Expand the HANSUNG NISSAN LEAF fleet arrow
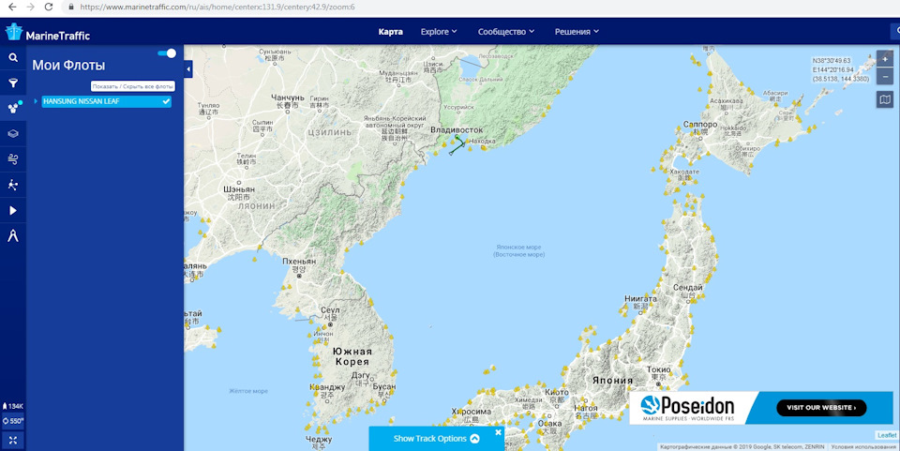This screenshot has width=900, height=451. 36,101
